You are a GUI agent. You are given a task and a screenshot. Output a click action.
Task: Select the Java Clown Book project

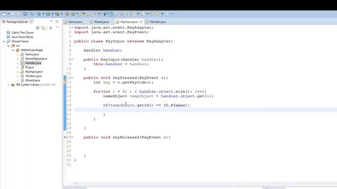click(22, 37)
